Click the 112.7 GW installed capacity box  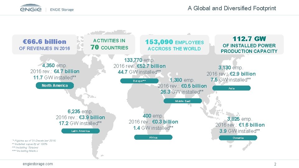pos(249,44)
